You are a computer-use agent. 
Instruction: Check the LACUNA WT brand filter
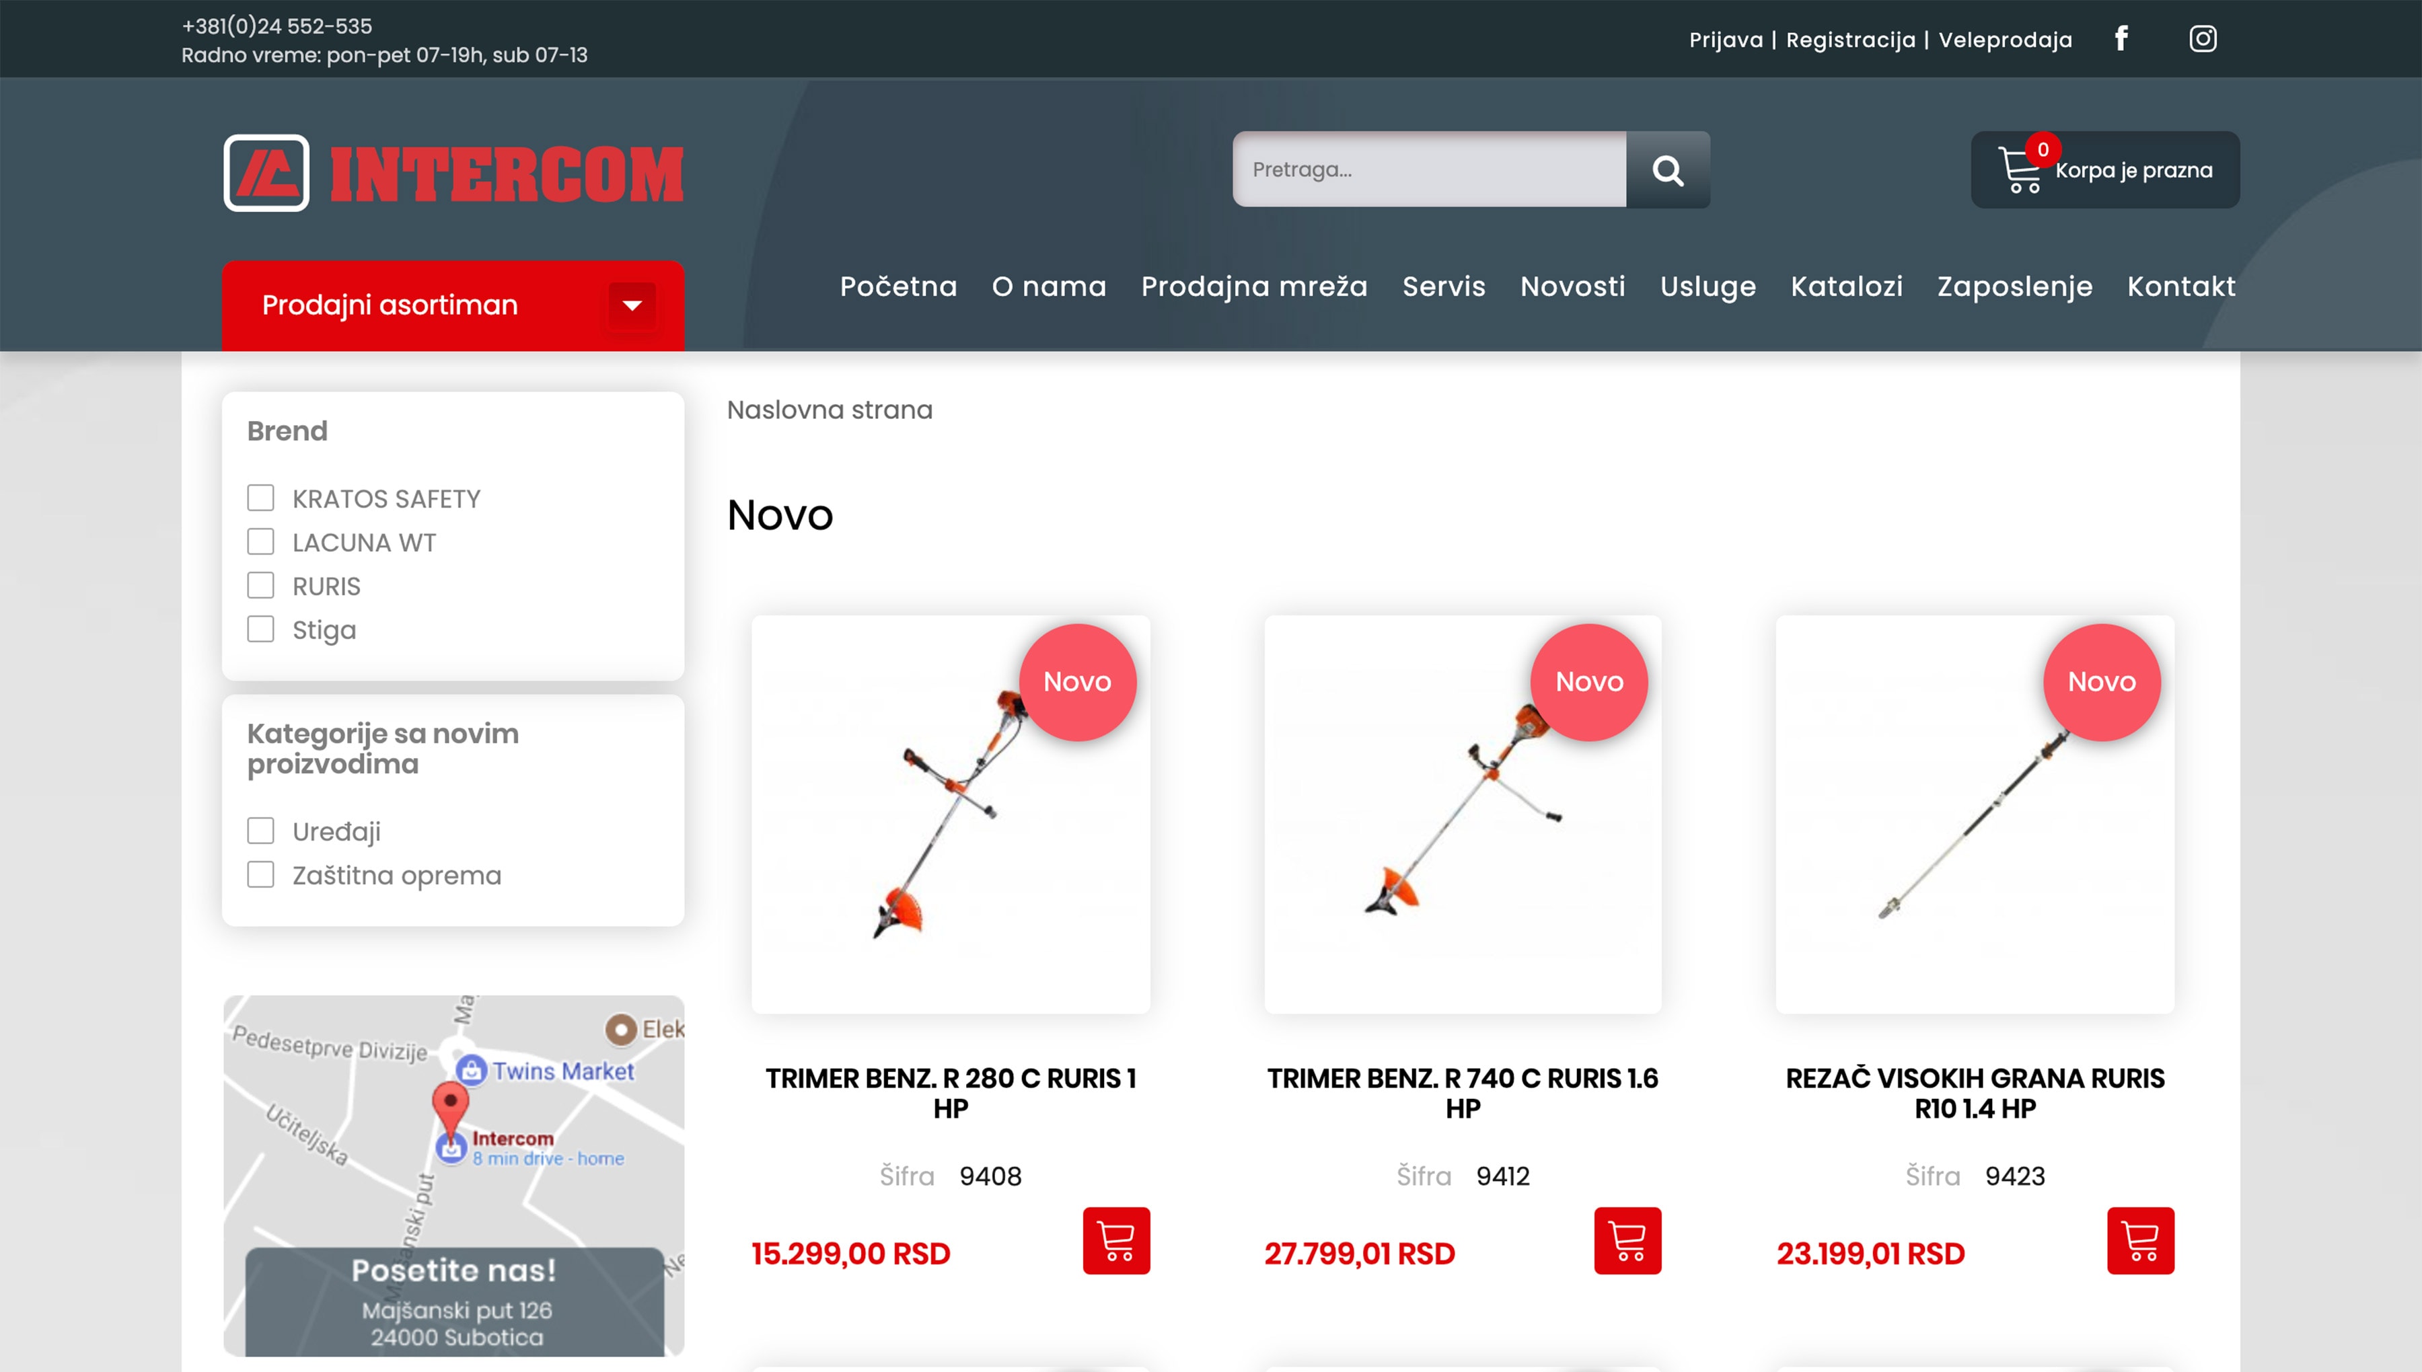[x=260, y=542]
